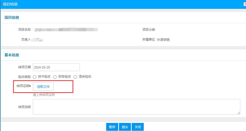Pick the 混合验收 radio option

click(x=75, y=77)
